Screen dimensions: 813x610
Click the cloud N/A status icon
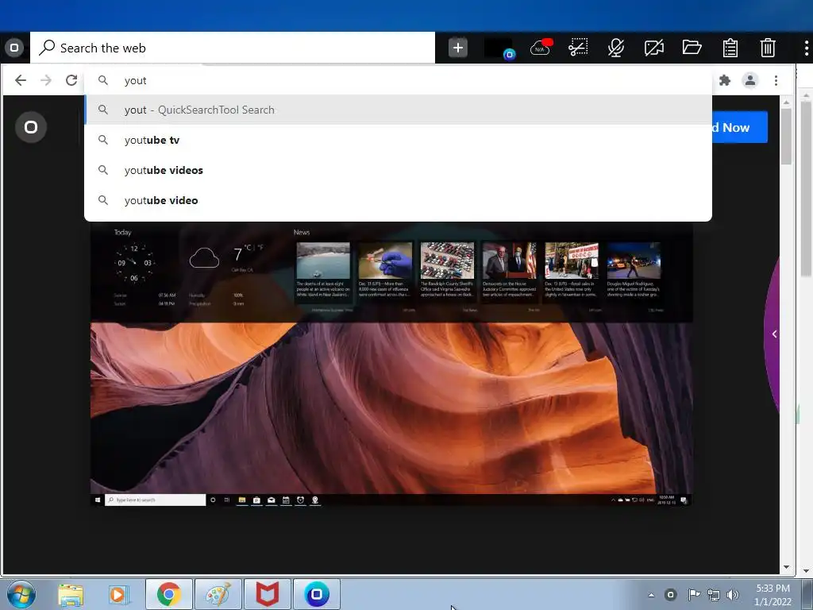(541, 48)
